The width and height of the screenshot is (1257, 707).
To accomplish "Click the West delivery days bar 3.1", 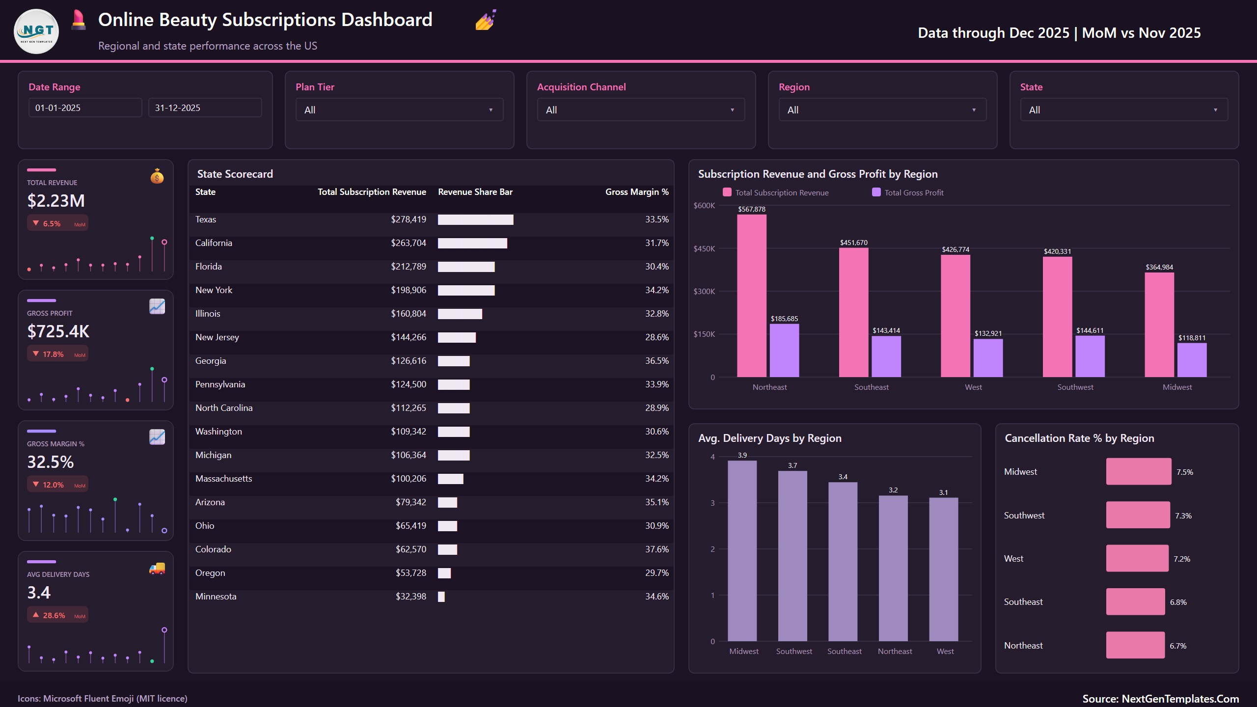I will pos(944,570).
